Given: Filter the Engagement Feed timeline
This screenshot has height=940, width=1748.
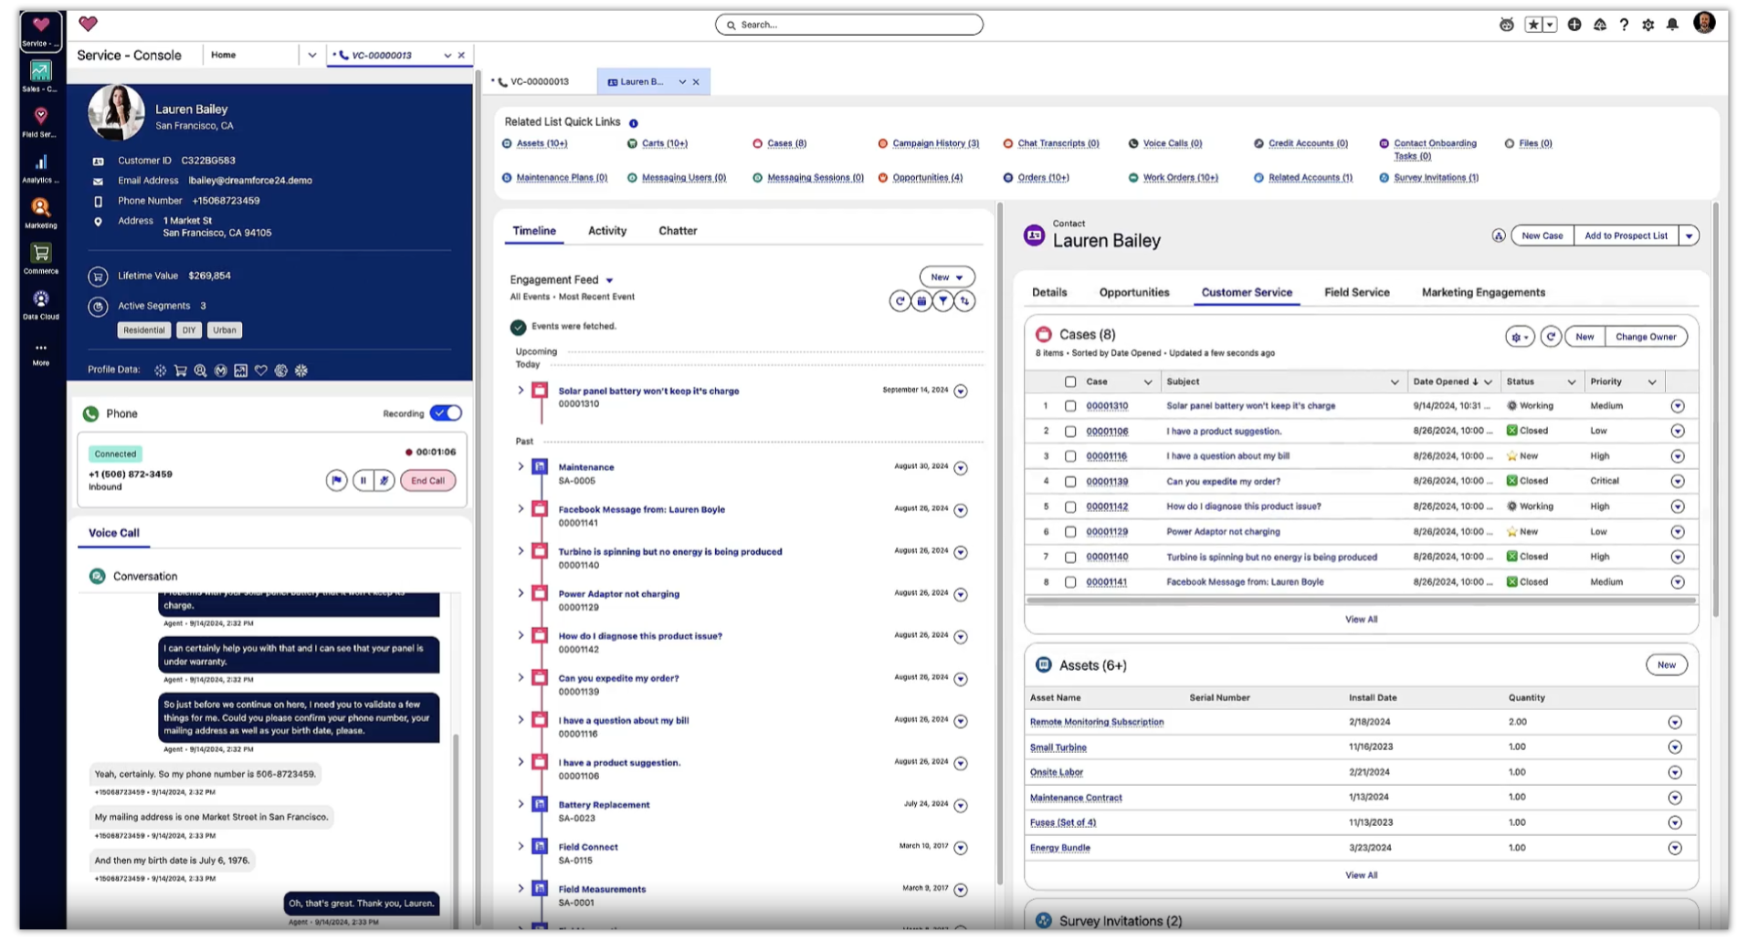Looking at the screenshot, I should 942,300.
